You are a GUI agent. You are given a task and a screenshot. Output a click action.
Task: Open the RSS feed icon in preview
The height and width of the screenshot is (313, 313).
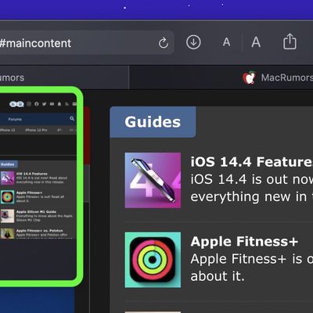click(67, 104)
